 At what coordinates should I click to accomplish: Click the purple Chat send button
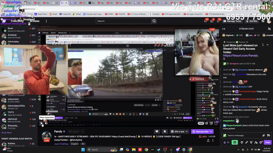267,142
